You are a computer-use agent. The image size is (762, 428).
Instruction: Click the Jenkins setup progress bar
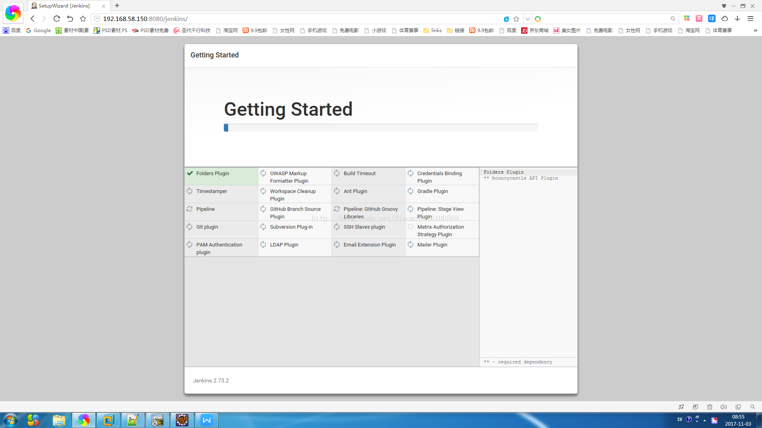[381, 128]
